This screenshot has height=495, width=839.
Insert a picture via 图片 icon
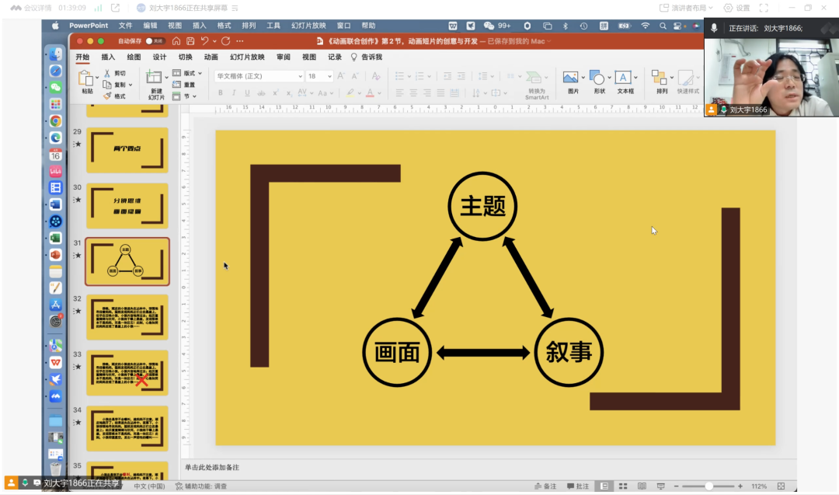tap(572, 78)
